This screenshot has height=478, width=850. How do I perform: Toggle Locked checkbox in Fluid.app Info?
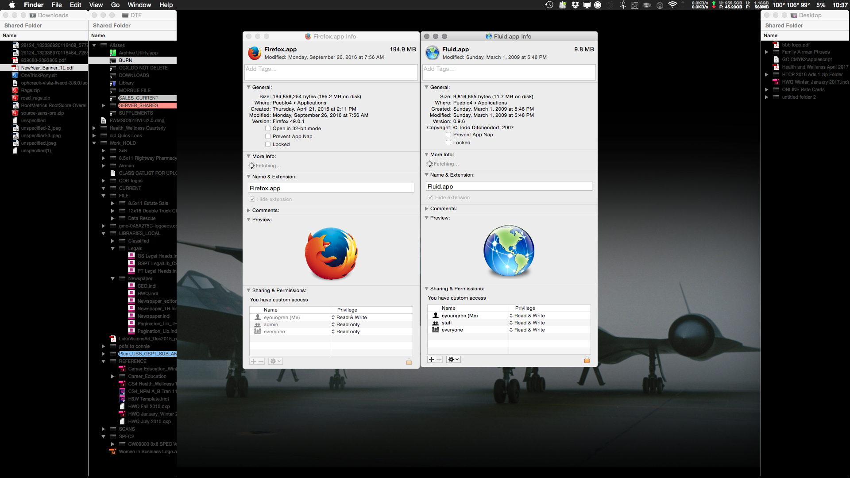pyautogui.click(x=448, y=143)
